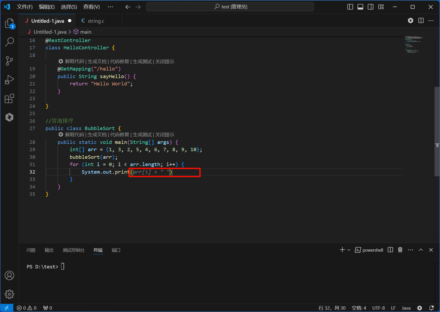Maximize terminal panel with the chevron up
Image resolution: width=440 pixels, height=312 pixels.
pyautogui.click(x=421, y=250)
